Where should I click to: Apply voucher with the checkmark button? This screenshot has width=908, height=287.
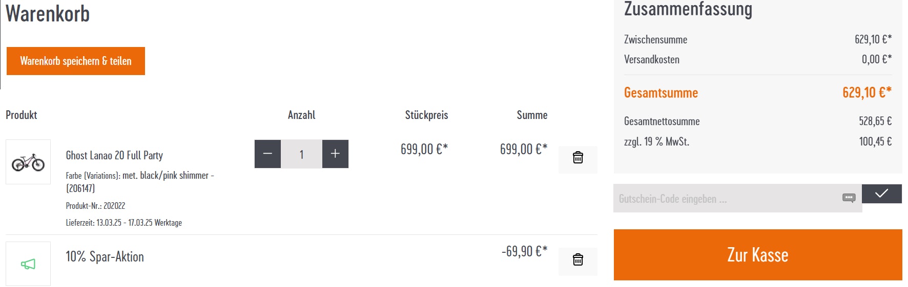881,194
